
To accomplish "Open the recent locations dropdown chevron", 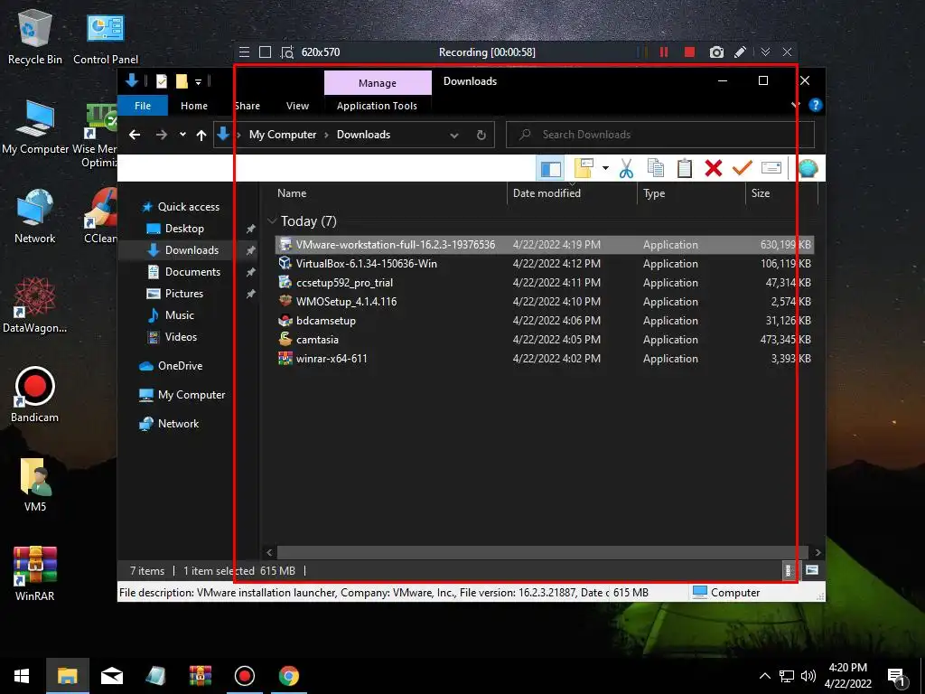I will click(x=182, y=135).
